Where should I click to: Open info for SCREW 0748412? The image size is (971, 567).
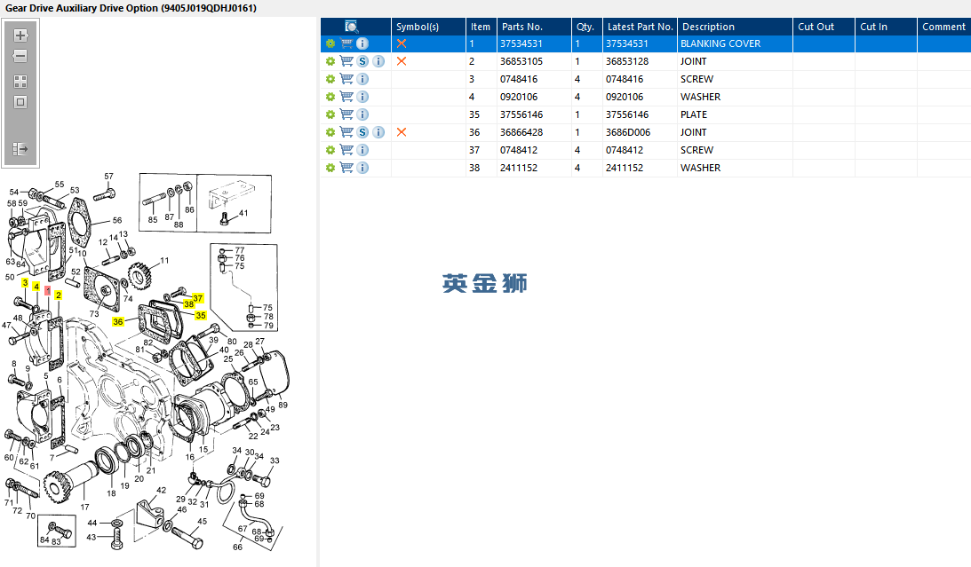[x=362, y=150]
